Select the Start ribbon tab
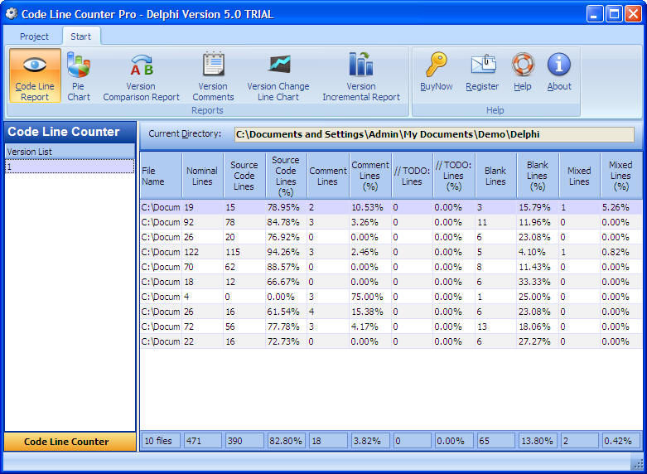Viewport: 647px width, 474px height. pos(80,36)
